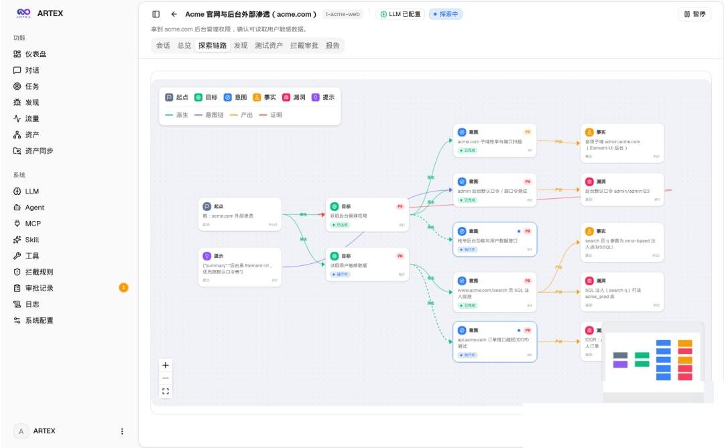Switch to 发现 tab in task header
The image size is (724, 448).
coord(241,46)
